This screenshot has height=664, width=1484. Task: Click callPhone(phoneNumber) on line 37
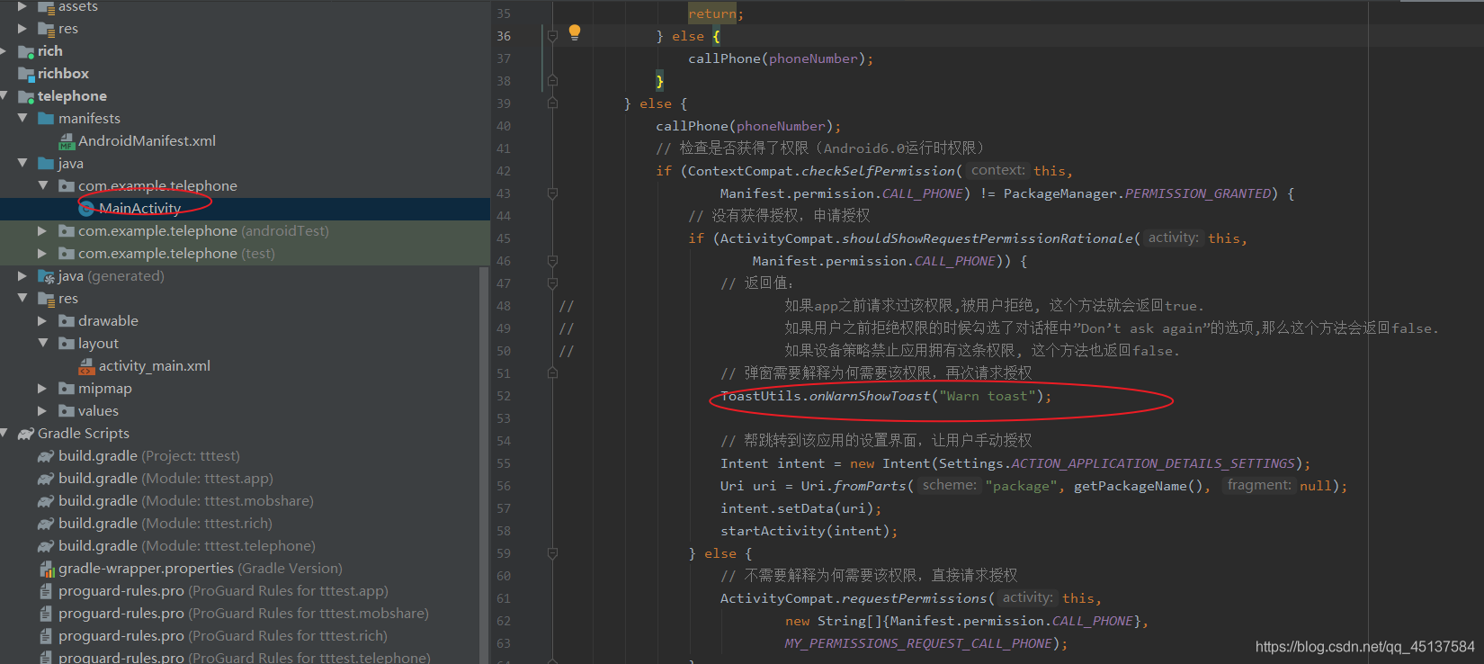point(781,58)
